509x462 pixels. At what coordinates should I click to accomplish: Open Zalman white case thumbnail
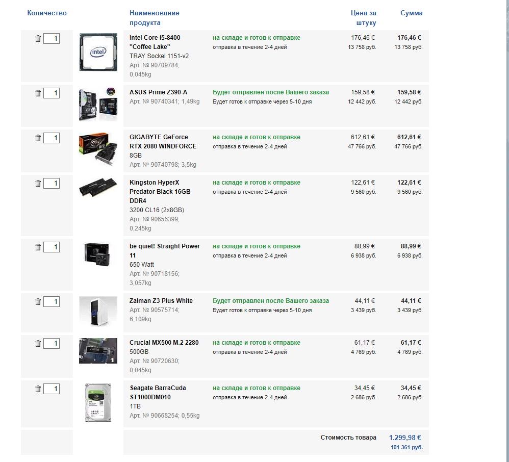98,312
